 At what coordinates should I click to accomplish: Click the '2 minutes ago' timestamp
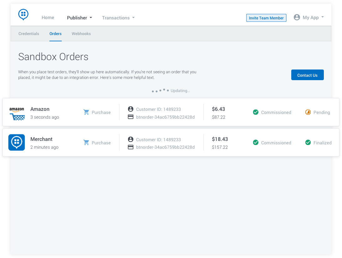(x=44, y=147)
